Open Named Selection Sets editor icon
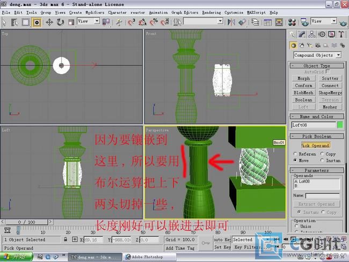Viewport: 349px width, 262px height. tap(177, 22)
